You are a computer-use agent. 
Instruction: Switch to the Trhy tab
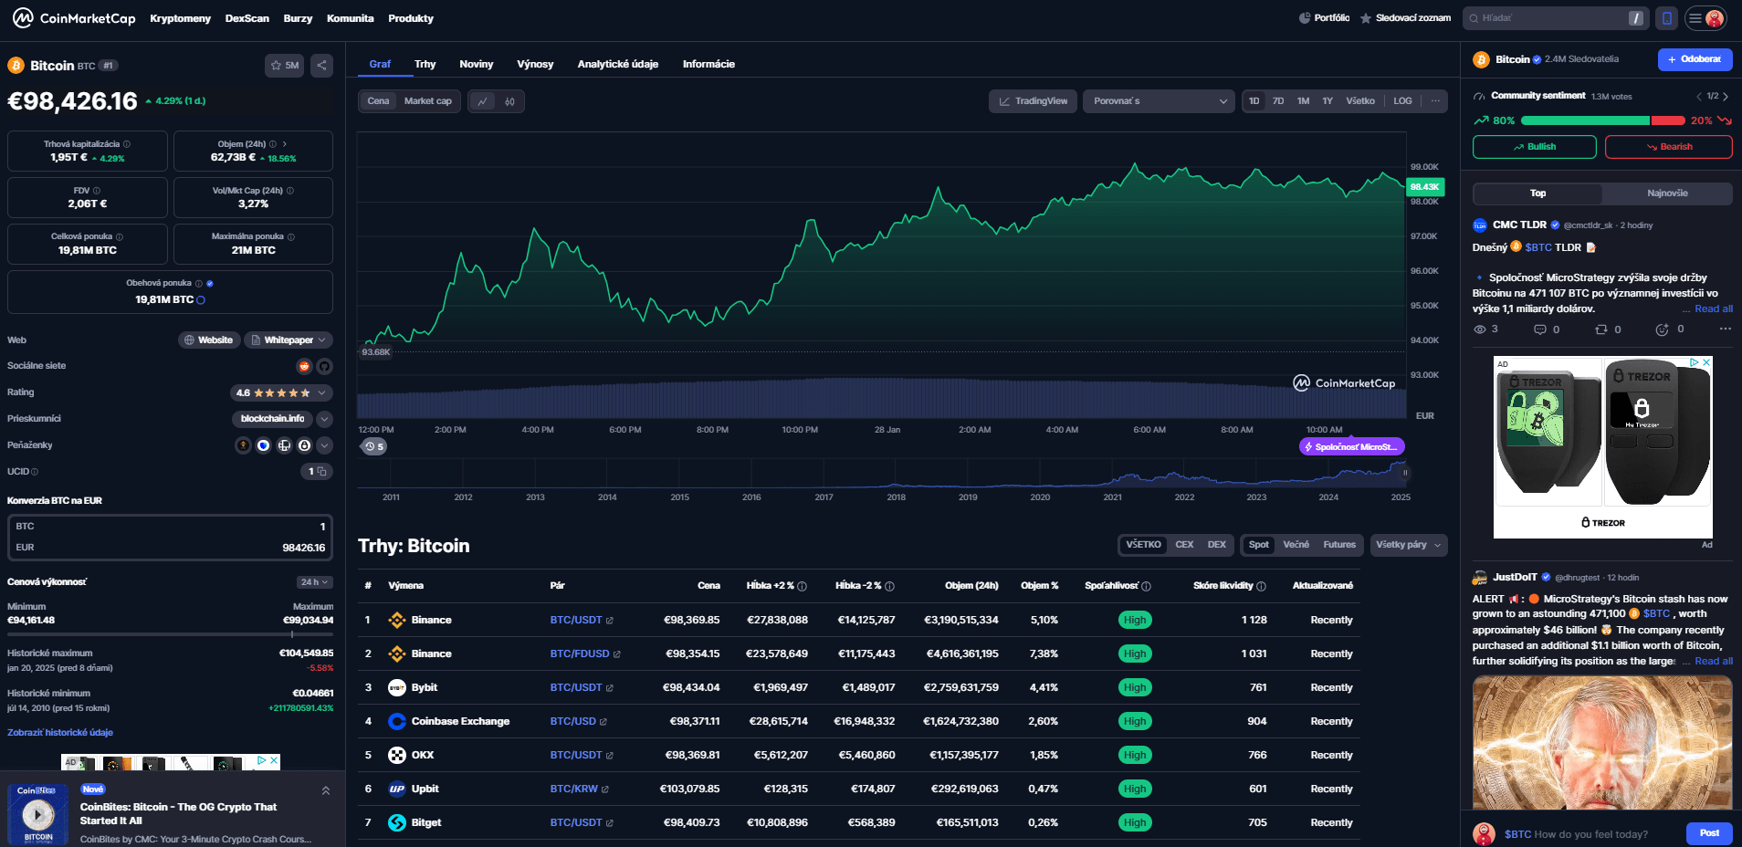pyautogui.click(x=425, y=64)
